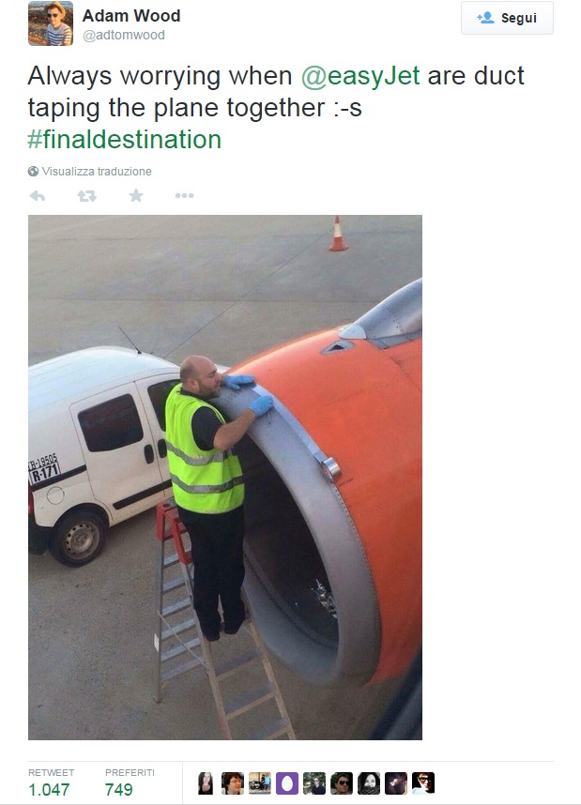Click the globe translation icon
Screen dimensions: 581x805
(x=34, y=172)
